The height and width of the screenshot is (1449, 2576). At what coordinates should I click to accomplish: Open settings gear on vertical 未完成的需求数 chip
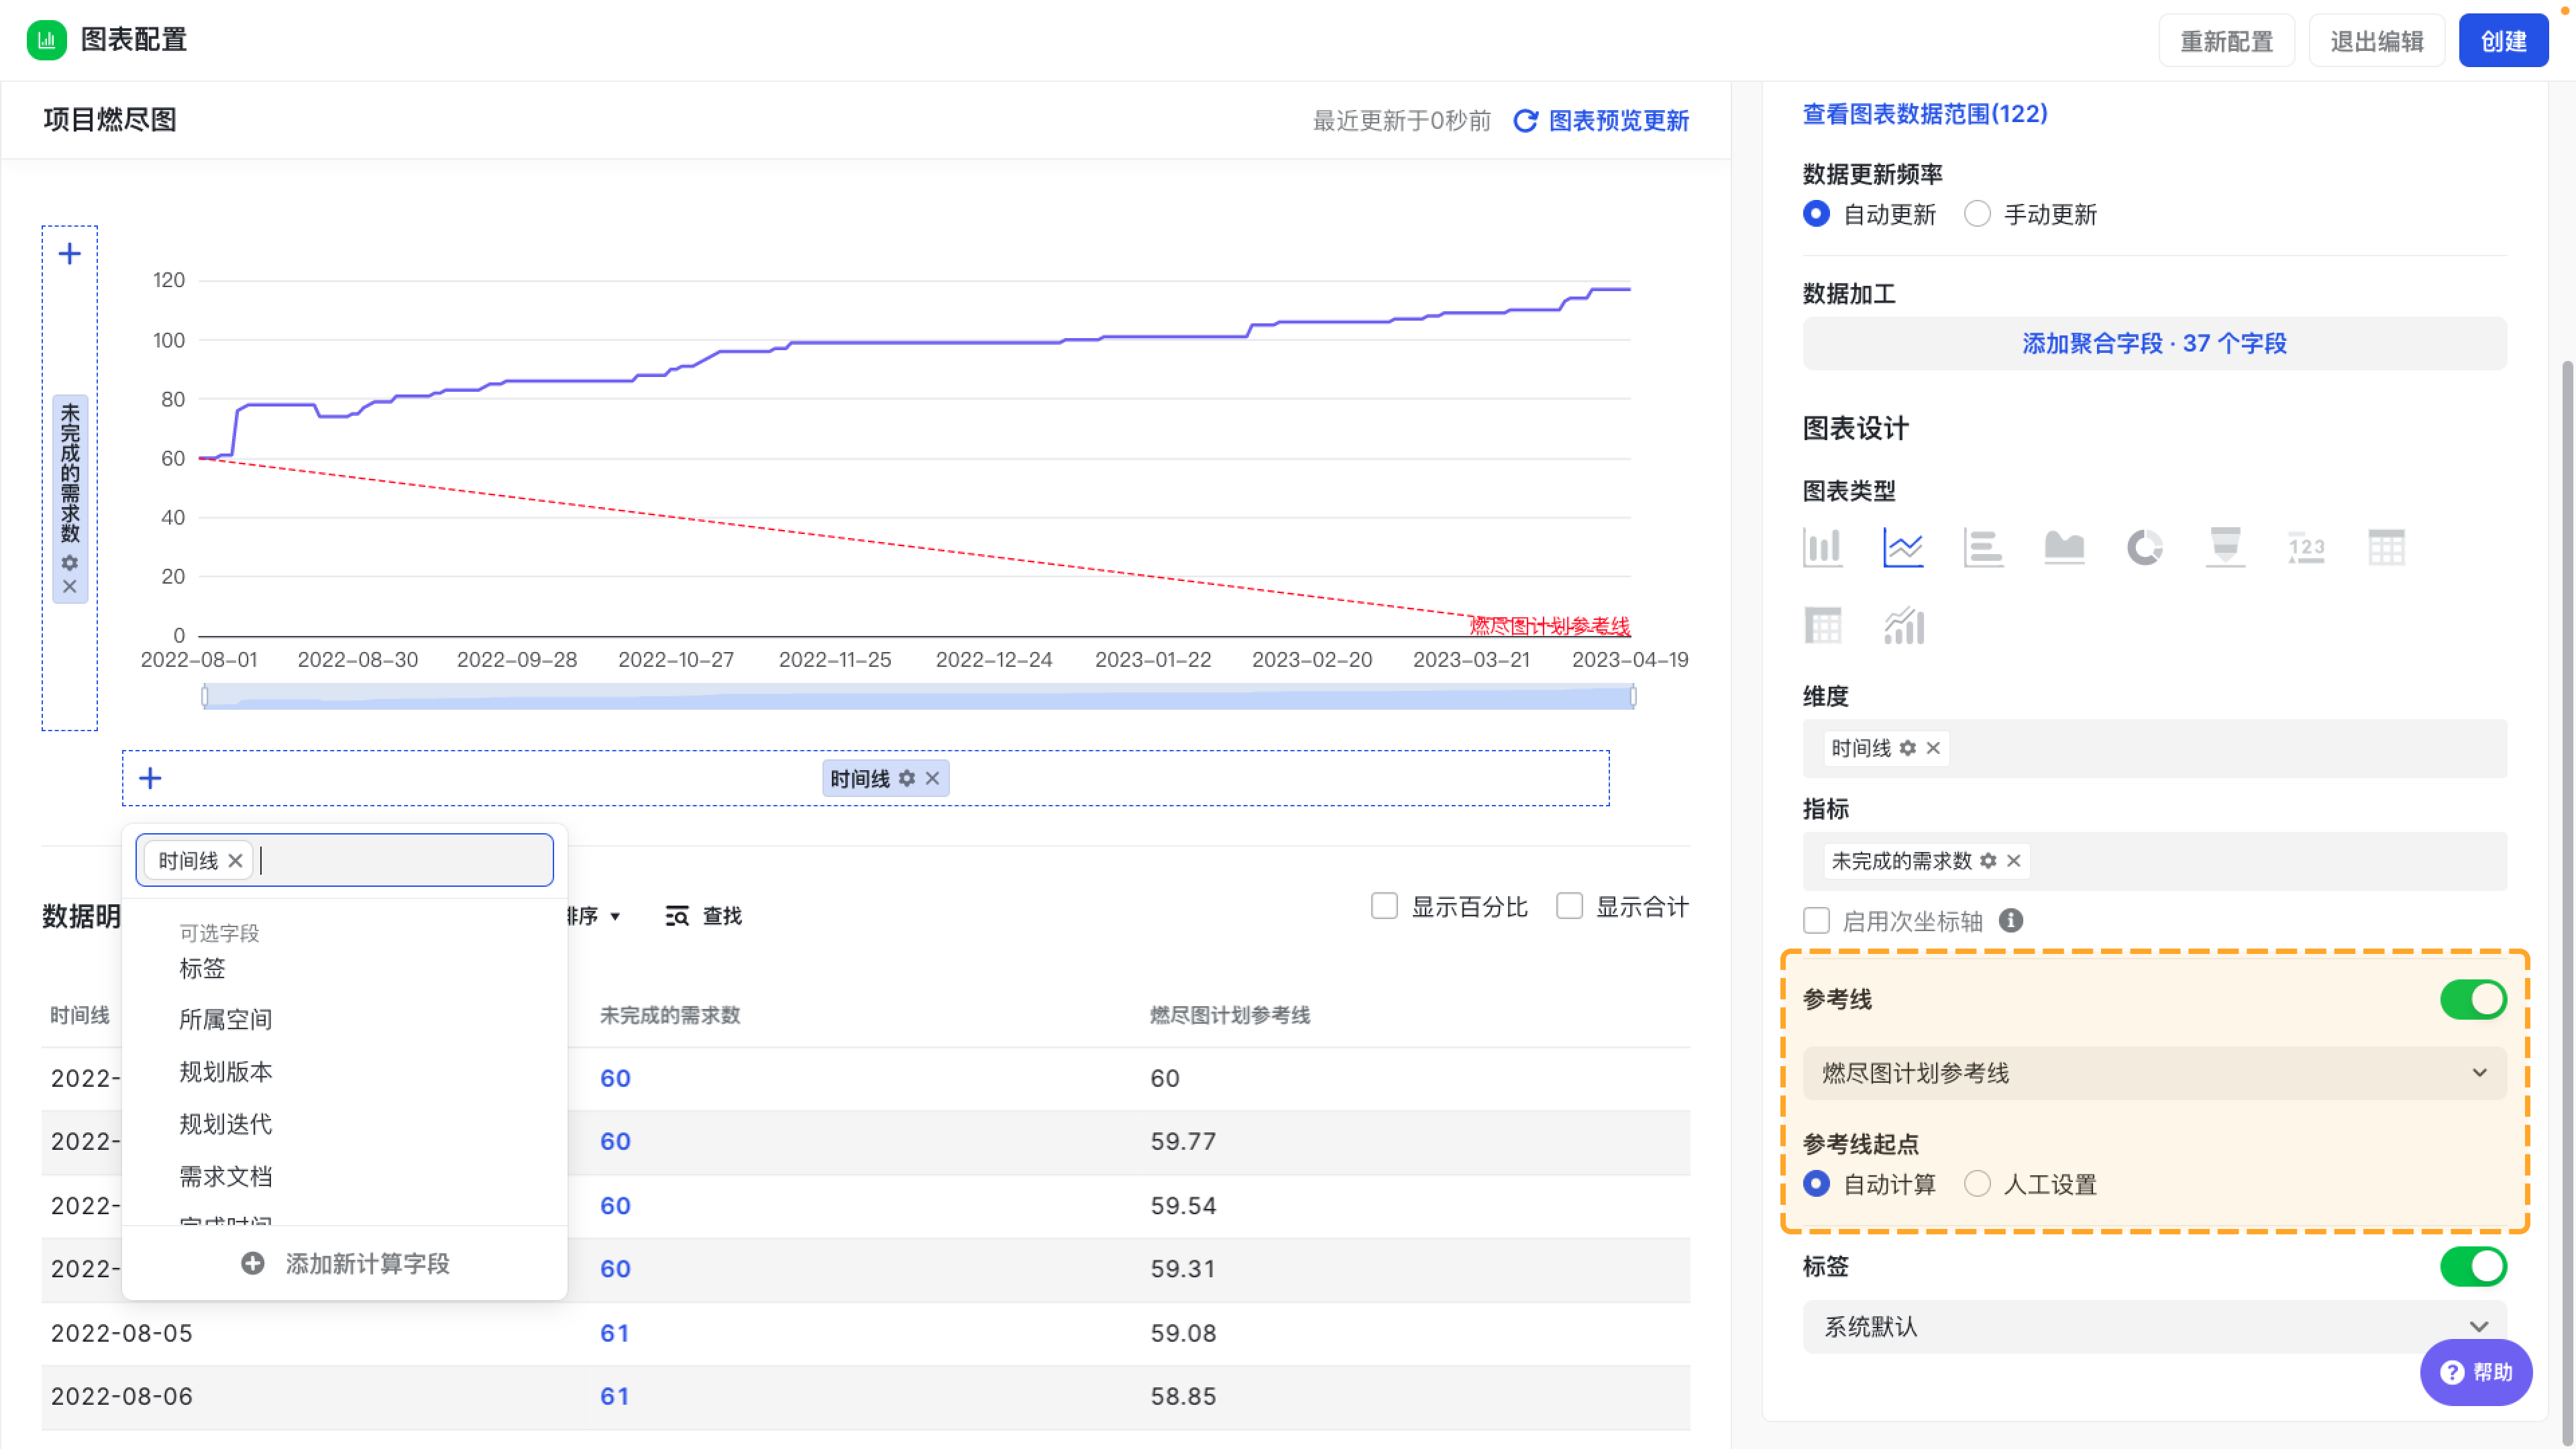click(69, 562)
